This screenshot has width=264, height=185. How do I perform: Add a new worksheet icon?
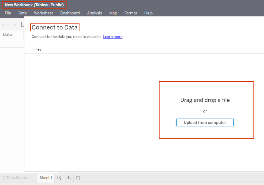pos(59,178)
